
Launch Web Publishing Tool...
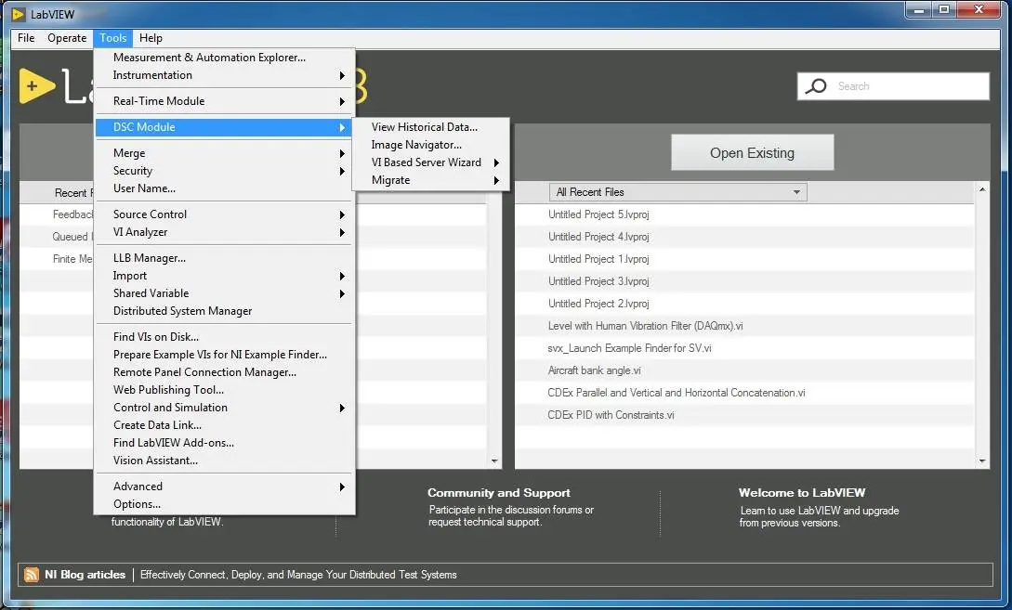click(224, 390)
